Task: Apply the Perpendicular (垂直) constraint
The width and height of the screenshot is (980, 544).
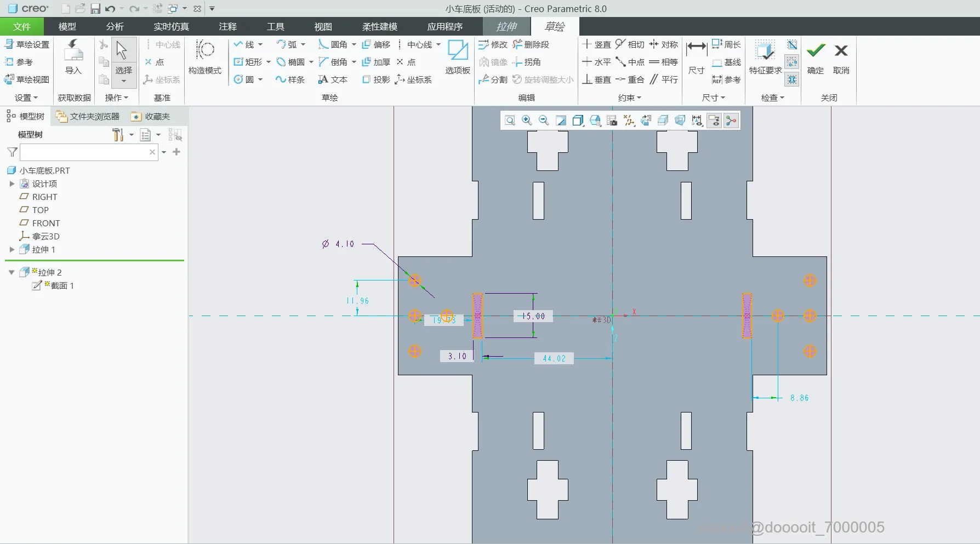Action: coord(596,79)
